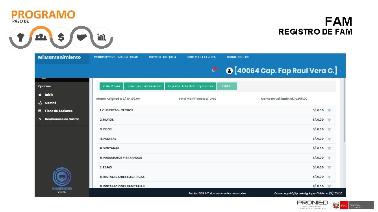Click the Mi Mantenimiento circular logo
Screen dimensions: 378x212
(x=62, y=177)
